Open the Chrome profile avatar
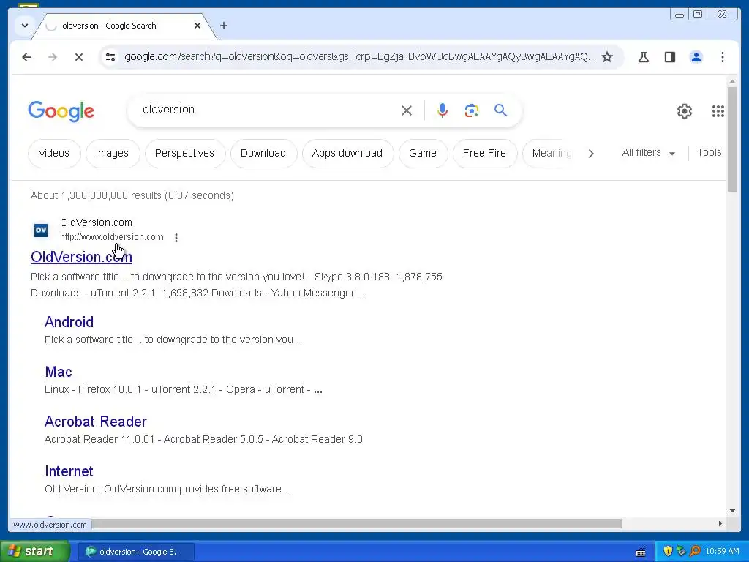The image size is (749, 562). pyautogui.click(x=696, y=57)
